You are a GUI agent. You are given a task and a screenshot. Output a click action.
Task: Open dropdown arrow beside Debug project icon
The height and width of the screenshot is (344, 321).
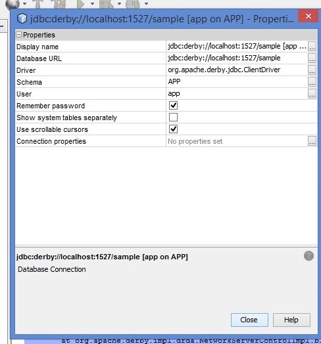[119, 4]
